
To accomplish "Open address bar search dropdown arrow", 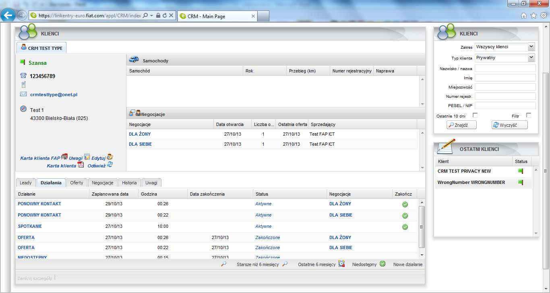I will tap(151, 15).
